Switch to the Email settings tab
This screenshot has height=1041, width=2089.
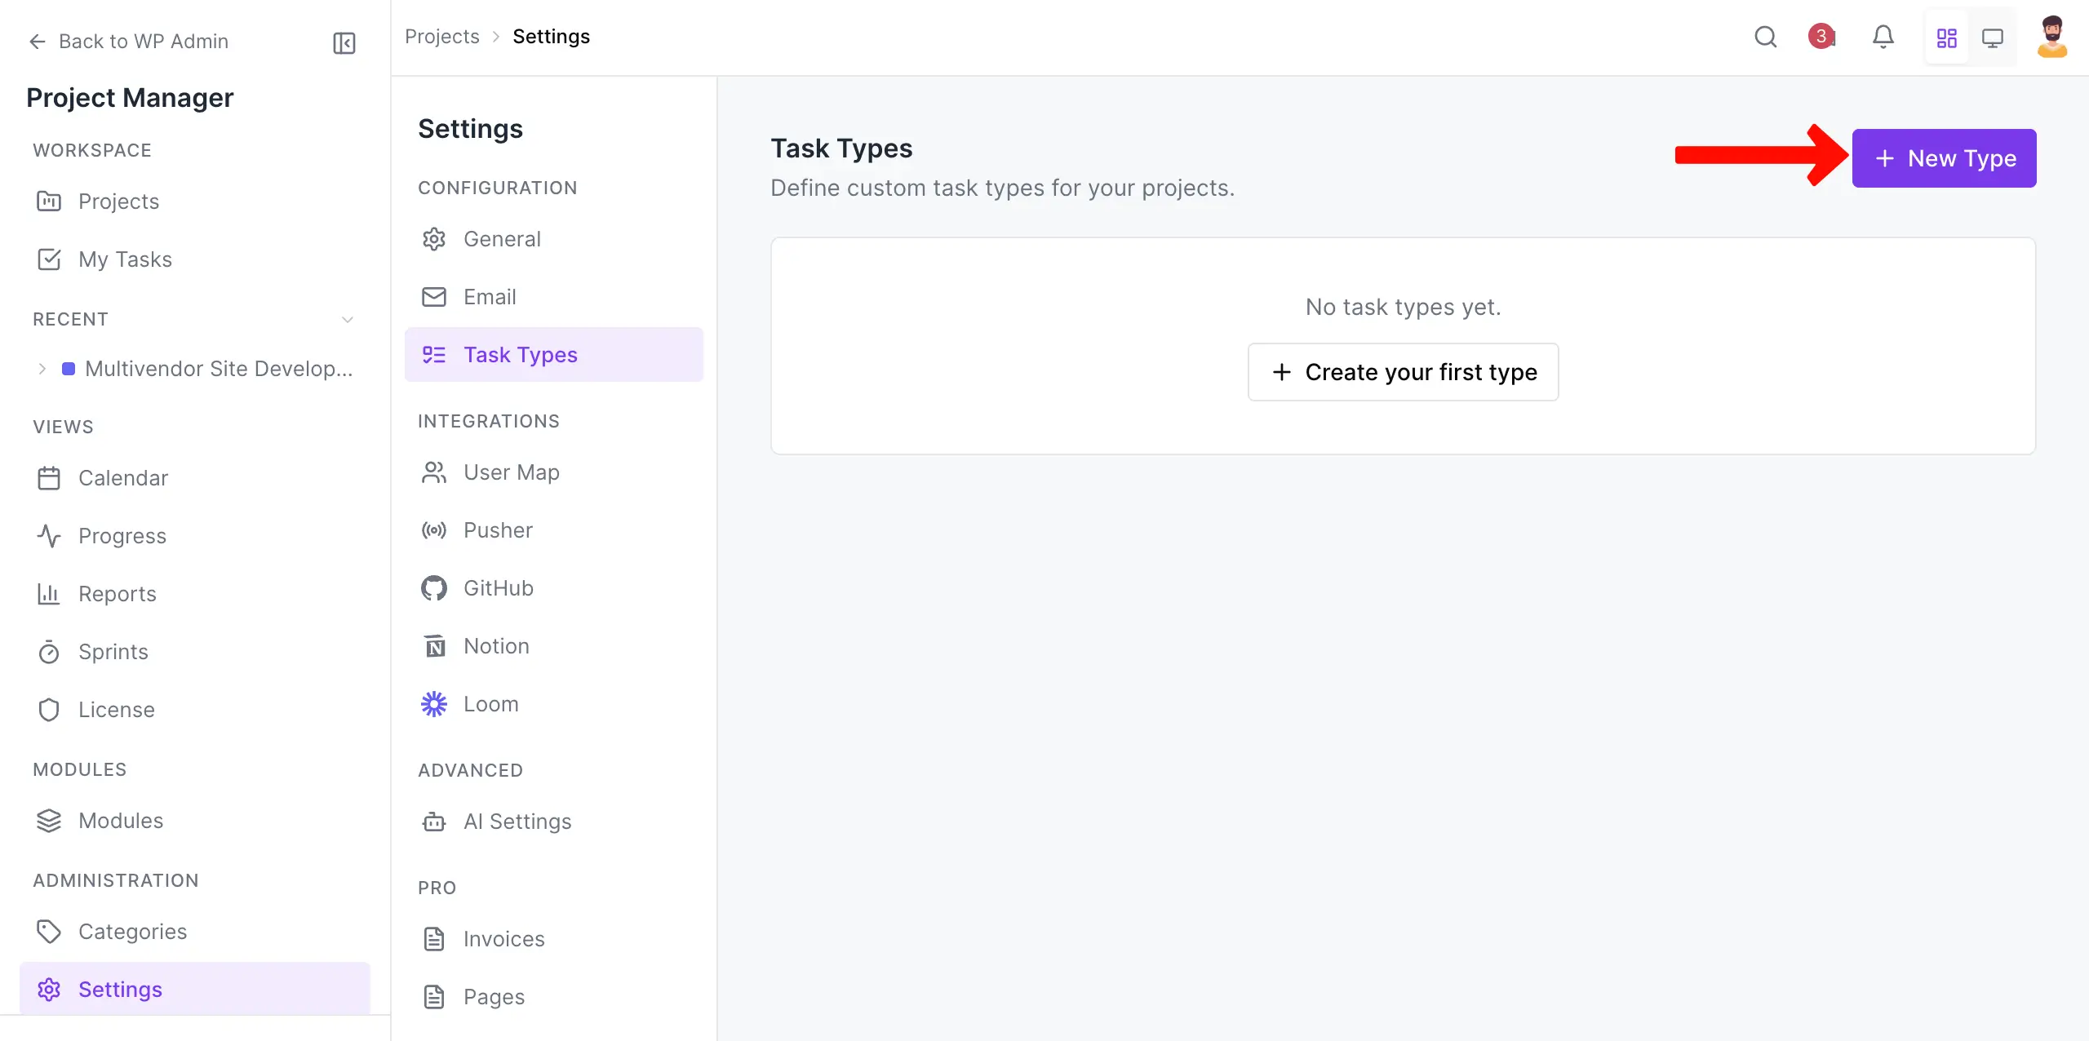coord(489,297)
